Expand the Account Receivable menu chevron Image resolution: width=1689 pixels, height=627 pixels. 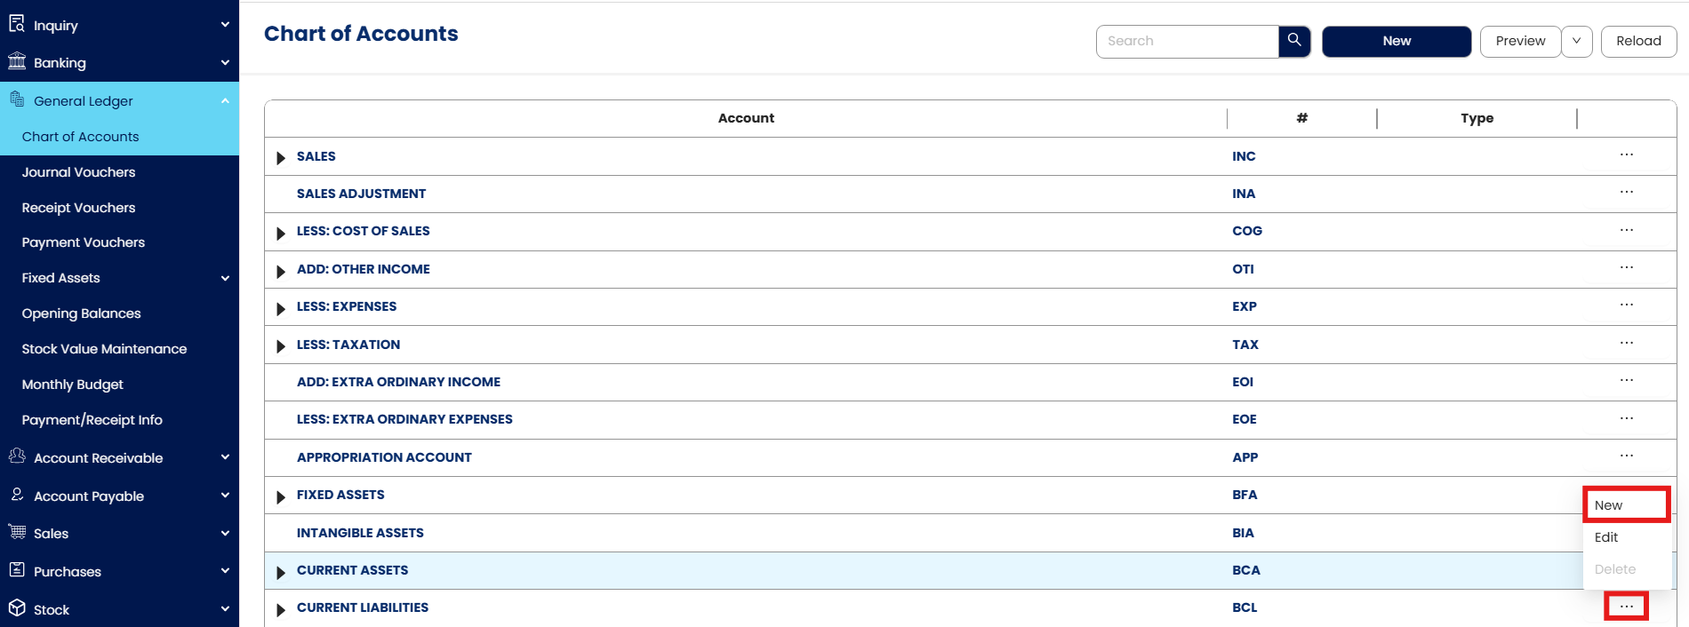[x=225, y=457]
